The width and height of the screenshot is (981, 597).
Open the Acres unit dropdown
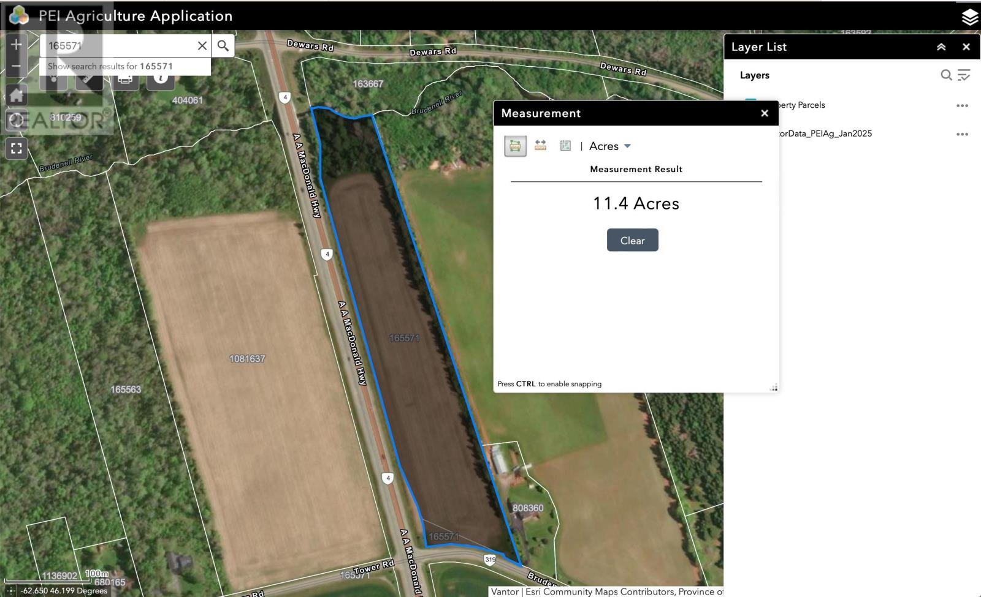[627, 146]
